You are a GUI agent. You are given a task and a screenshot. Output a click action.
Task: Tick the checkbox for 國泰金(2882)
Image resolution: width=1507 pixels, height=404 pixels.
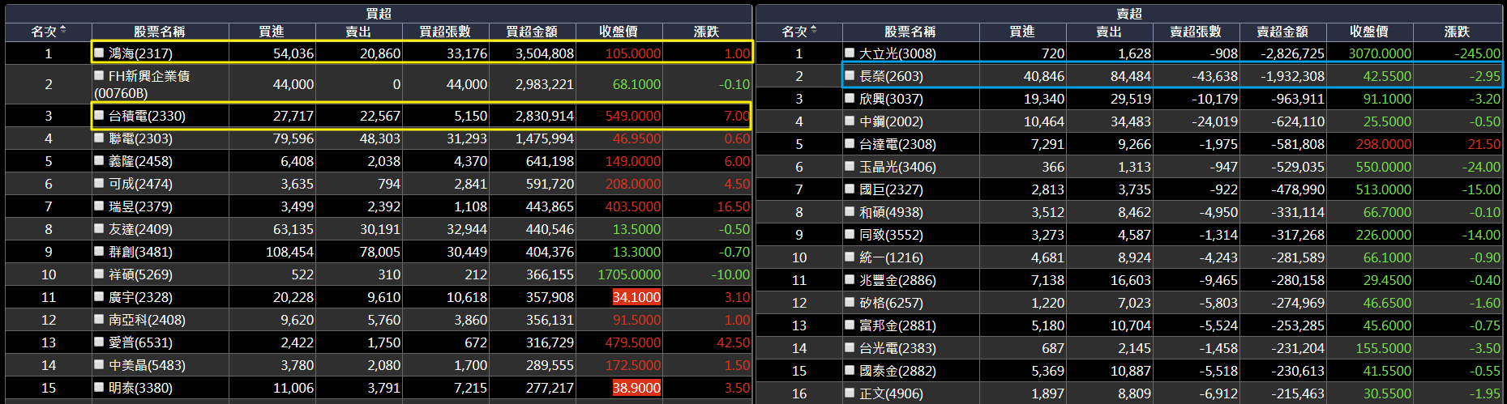850,370
